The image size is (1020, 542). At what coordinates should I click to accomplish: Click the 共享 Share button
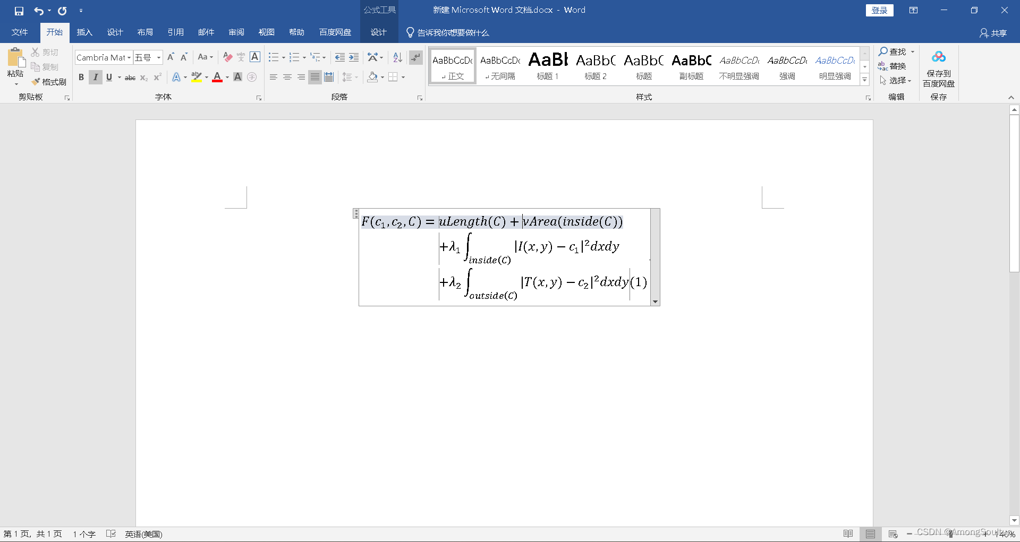tap(993, 33)
